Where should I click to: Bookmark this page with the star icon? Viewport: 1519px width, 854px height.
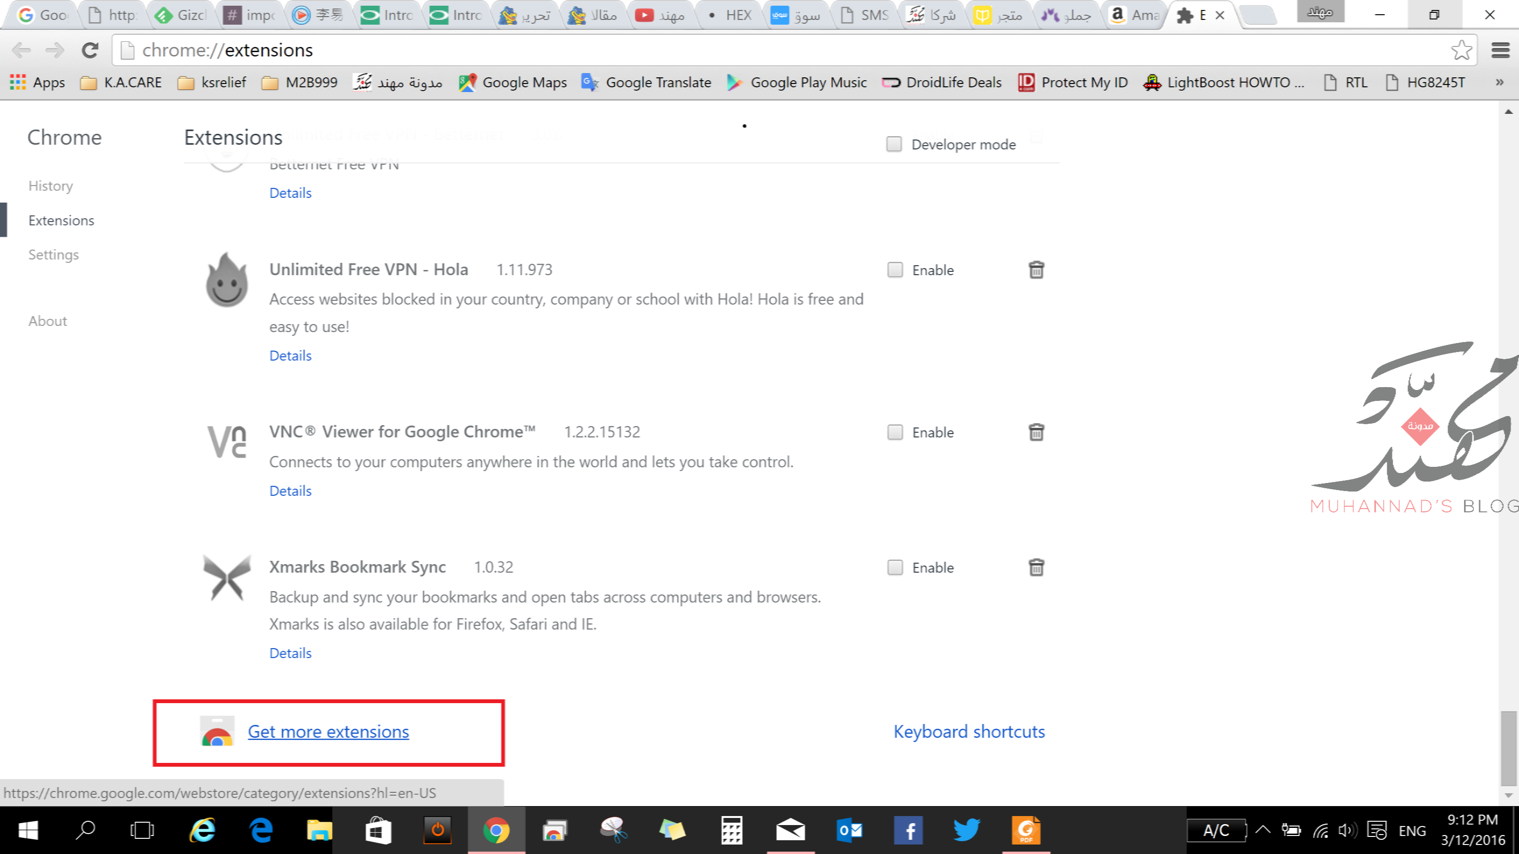[1461, 50]
